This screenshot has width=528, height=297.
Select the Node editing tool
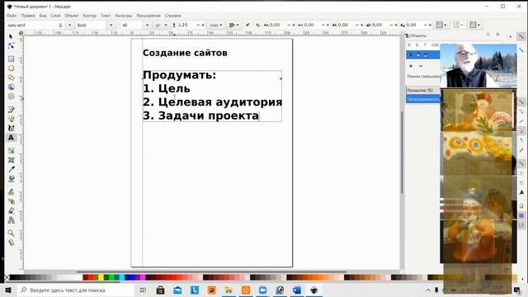pos(11,46)
